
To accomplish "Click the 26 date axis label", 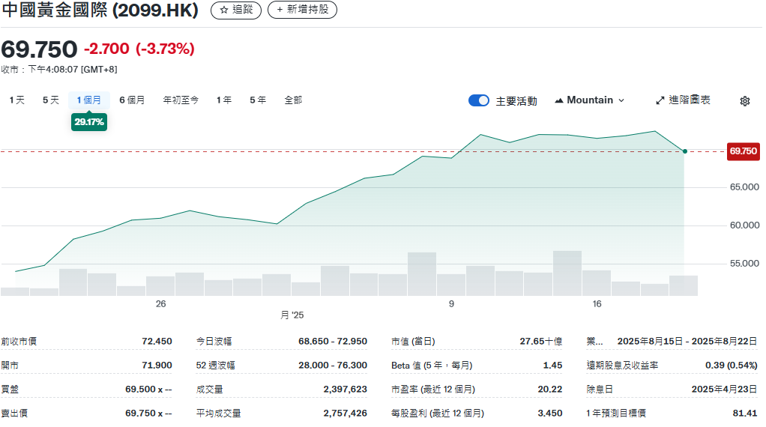I will (x=160, y=304).
